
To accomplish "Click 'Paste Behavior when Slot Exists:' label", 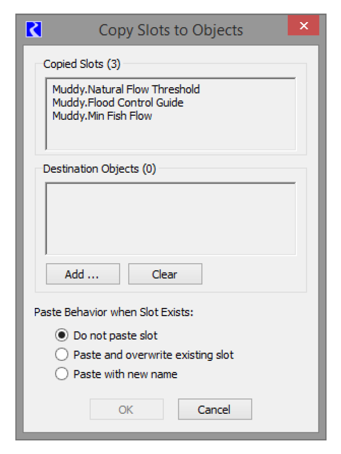I will click(x=113, y=312).
